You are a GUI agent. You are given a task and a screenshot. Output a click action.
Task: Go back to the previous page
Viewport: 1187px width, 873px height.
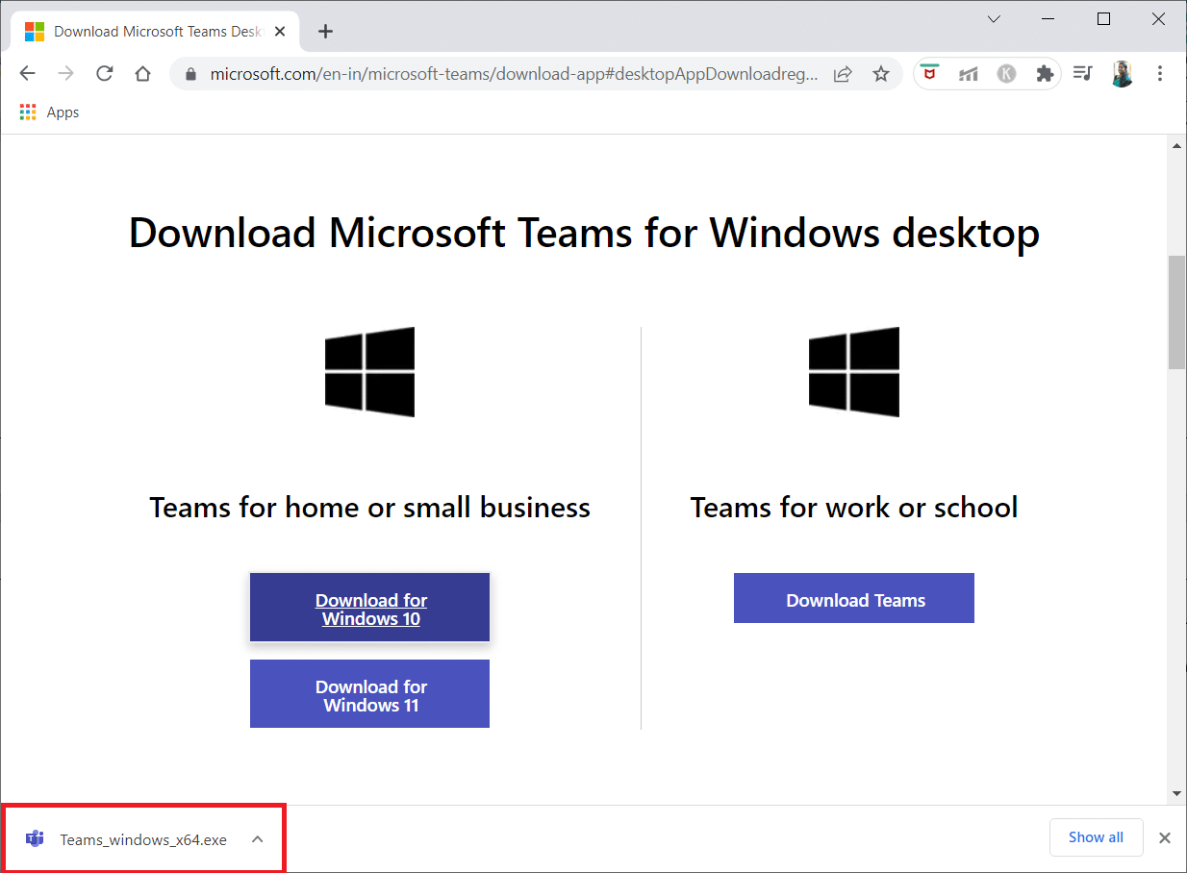(x=27, y=74)
